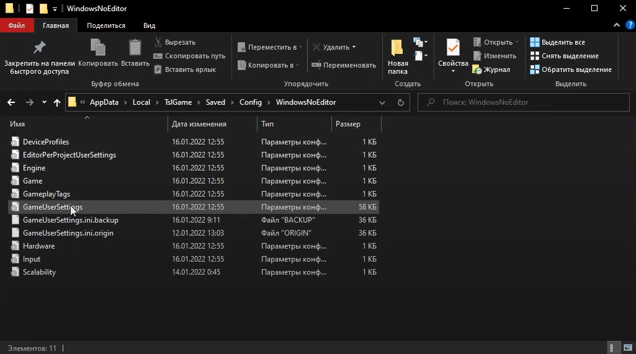Click the Cut (Вырезать) scissors button

(x=174, y=42)
